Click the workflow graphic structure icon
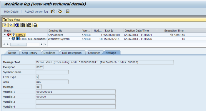This screenshot has height=111, width=206. pyautogui.click(x=53, y=11)
